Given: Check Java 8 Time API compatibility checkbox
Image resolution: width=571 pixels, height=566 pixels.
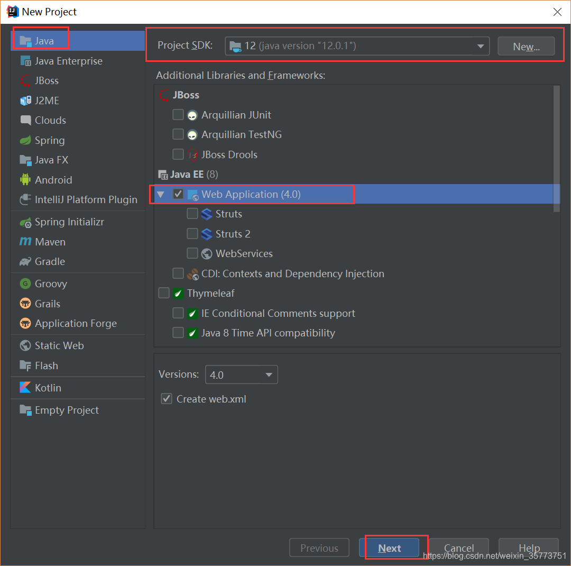Looking at the screenshot, I should pos(178,332).
